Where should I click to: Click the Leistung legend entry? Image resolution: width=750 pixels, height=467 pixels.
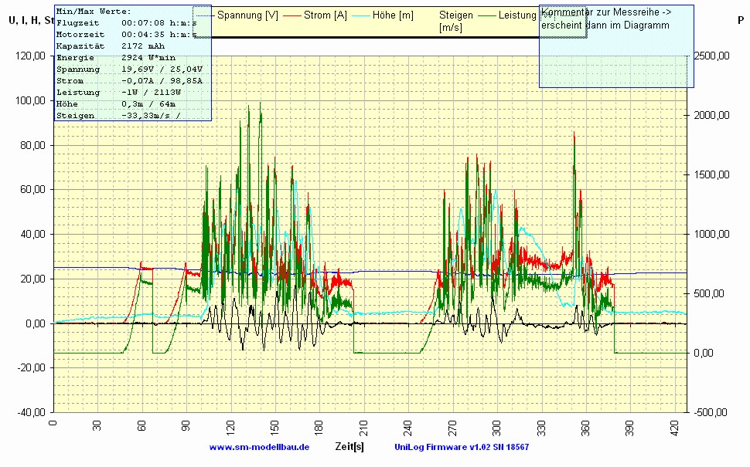[x=518, y=15]
